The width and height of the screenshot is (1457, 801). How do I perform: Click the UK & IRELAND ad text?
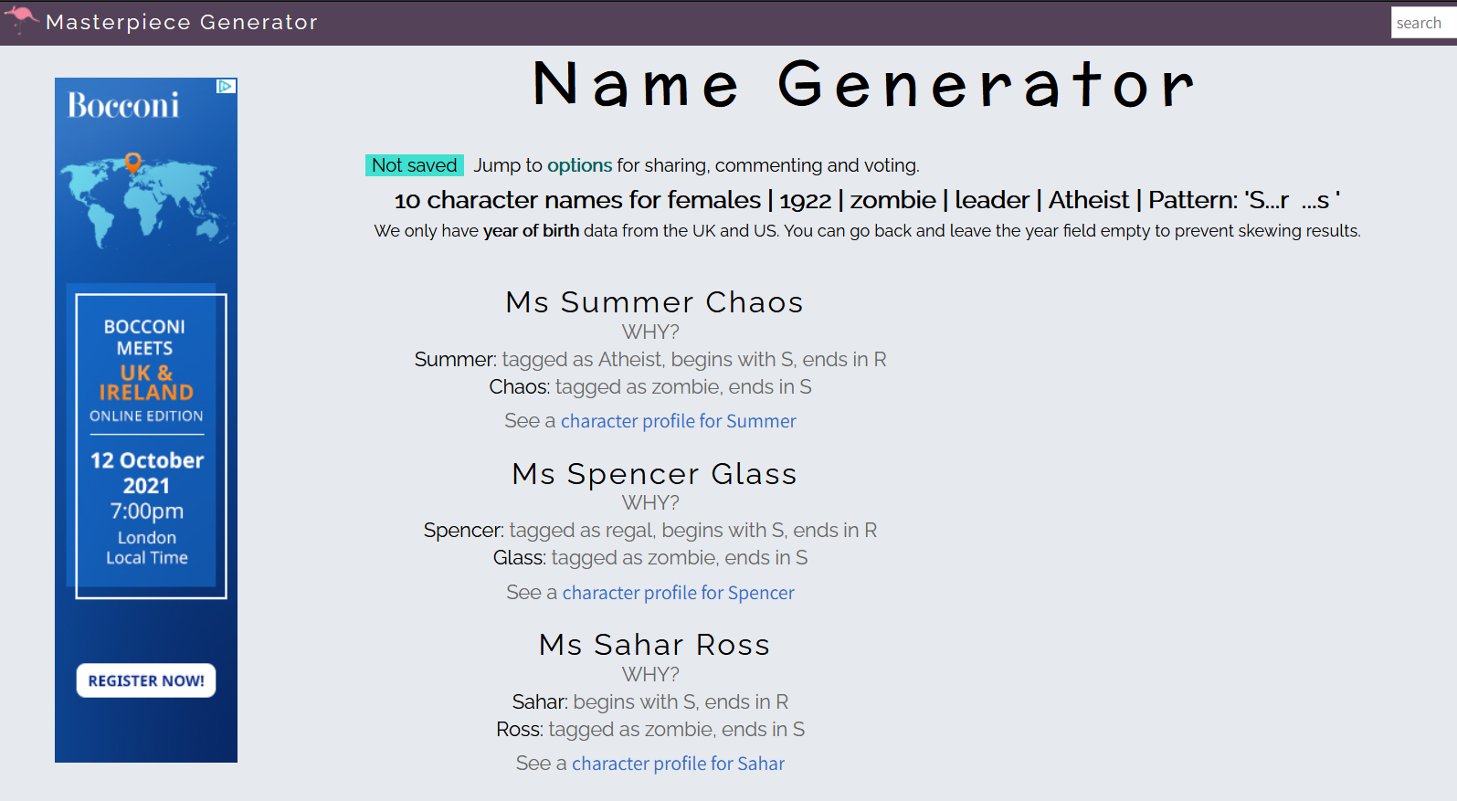click(146, 383)
